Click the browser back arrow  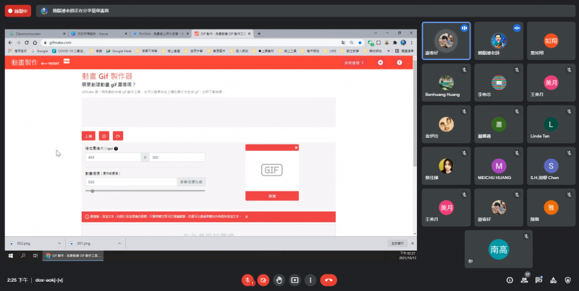click(10, 43)
